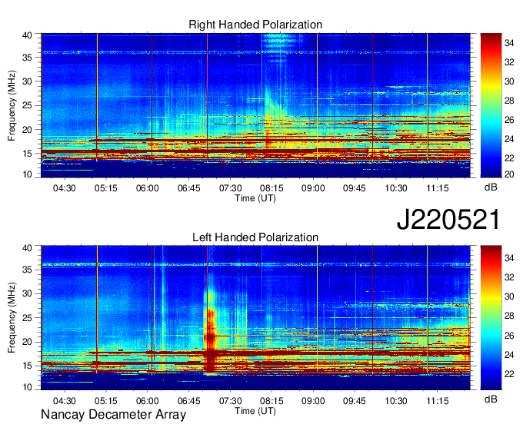The width and height of the screenshot is (523, 424).
Task: Click the 30 MHz tick of the right-handed plot
Action: pos(28,81)
